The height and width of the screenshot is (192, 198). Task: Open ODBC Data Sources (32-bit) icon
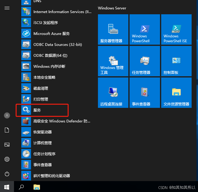(x=26, y=44)
